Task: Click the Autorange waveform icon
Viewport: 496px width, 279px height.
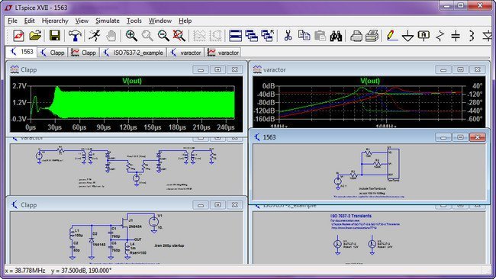Action: point(199,35)
